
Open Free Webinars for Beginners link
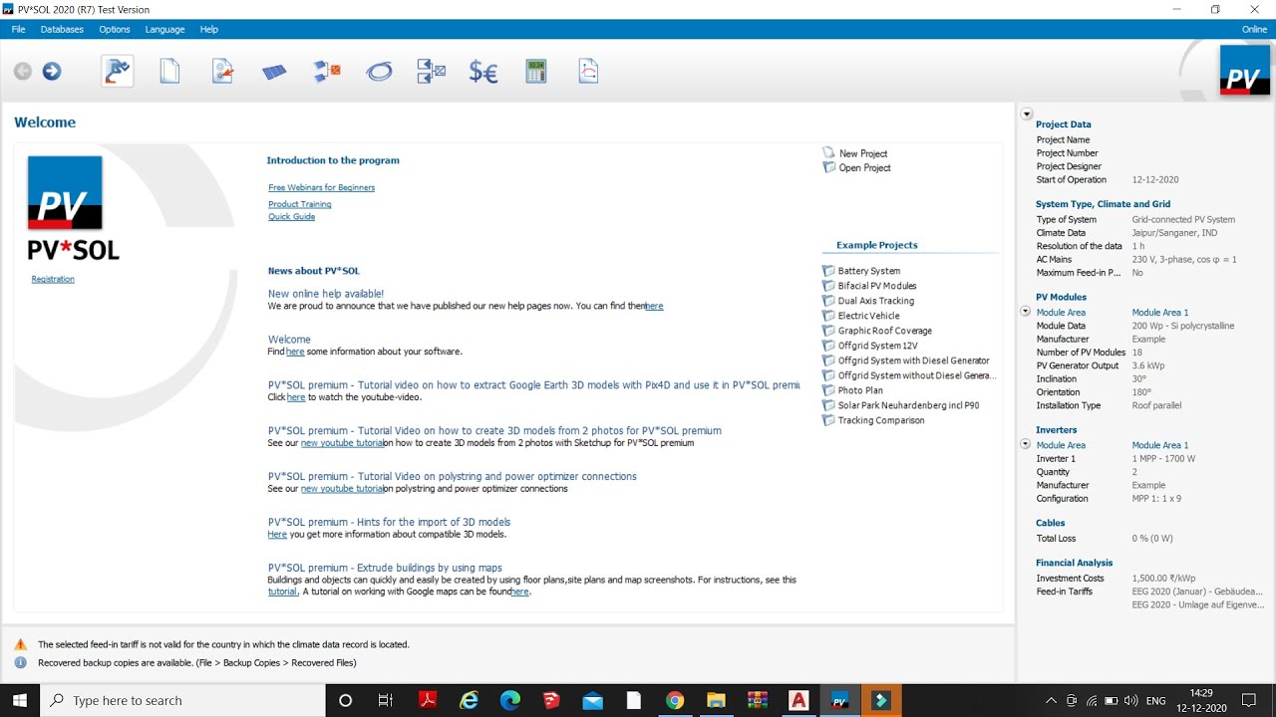(322, 187)
